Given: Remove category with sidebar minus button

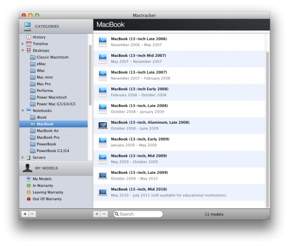Looking at the screenshot, I should tap(32, 214).
